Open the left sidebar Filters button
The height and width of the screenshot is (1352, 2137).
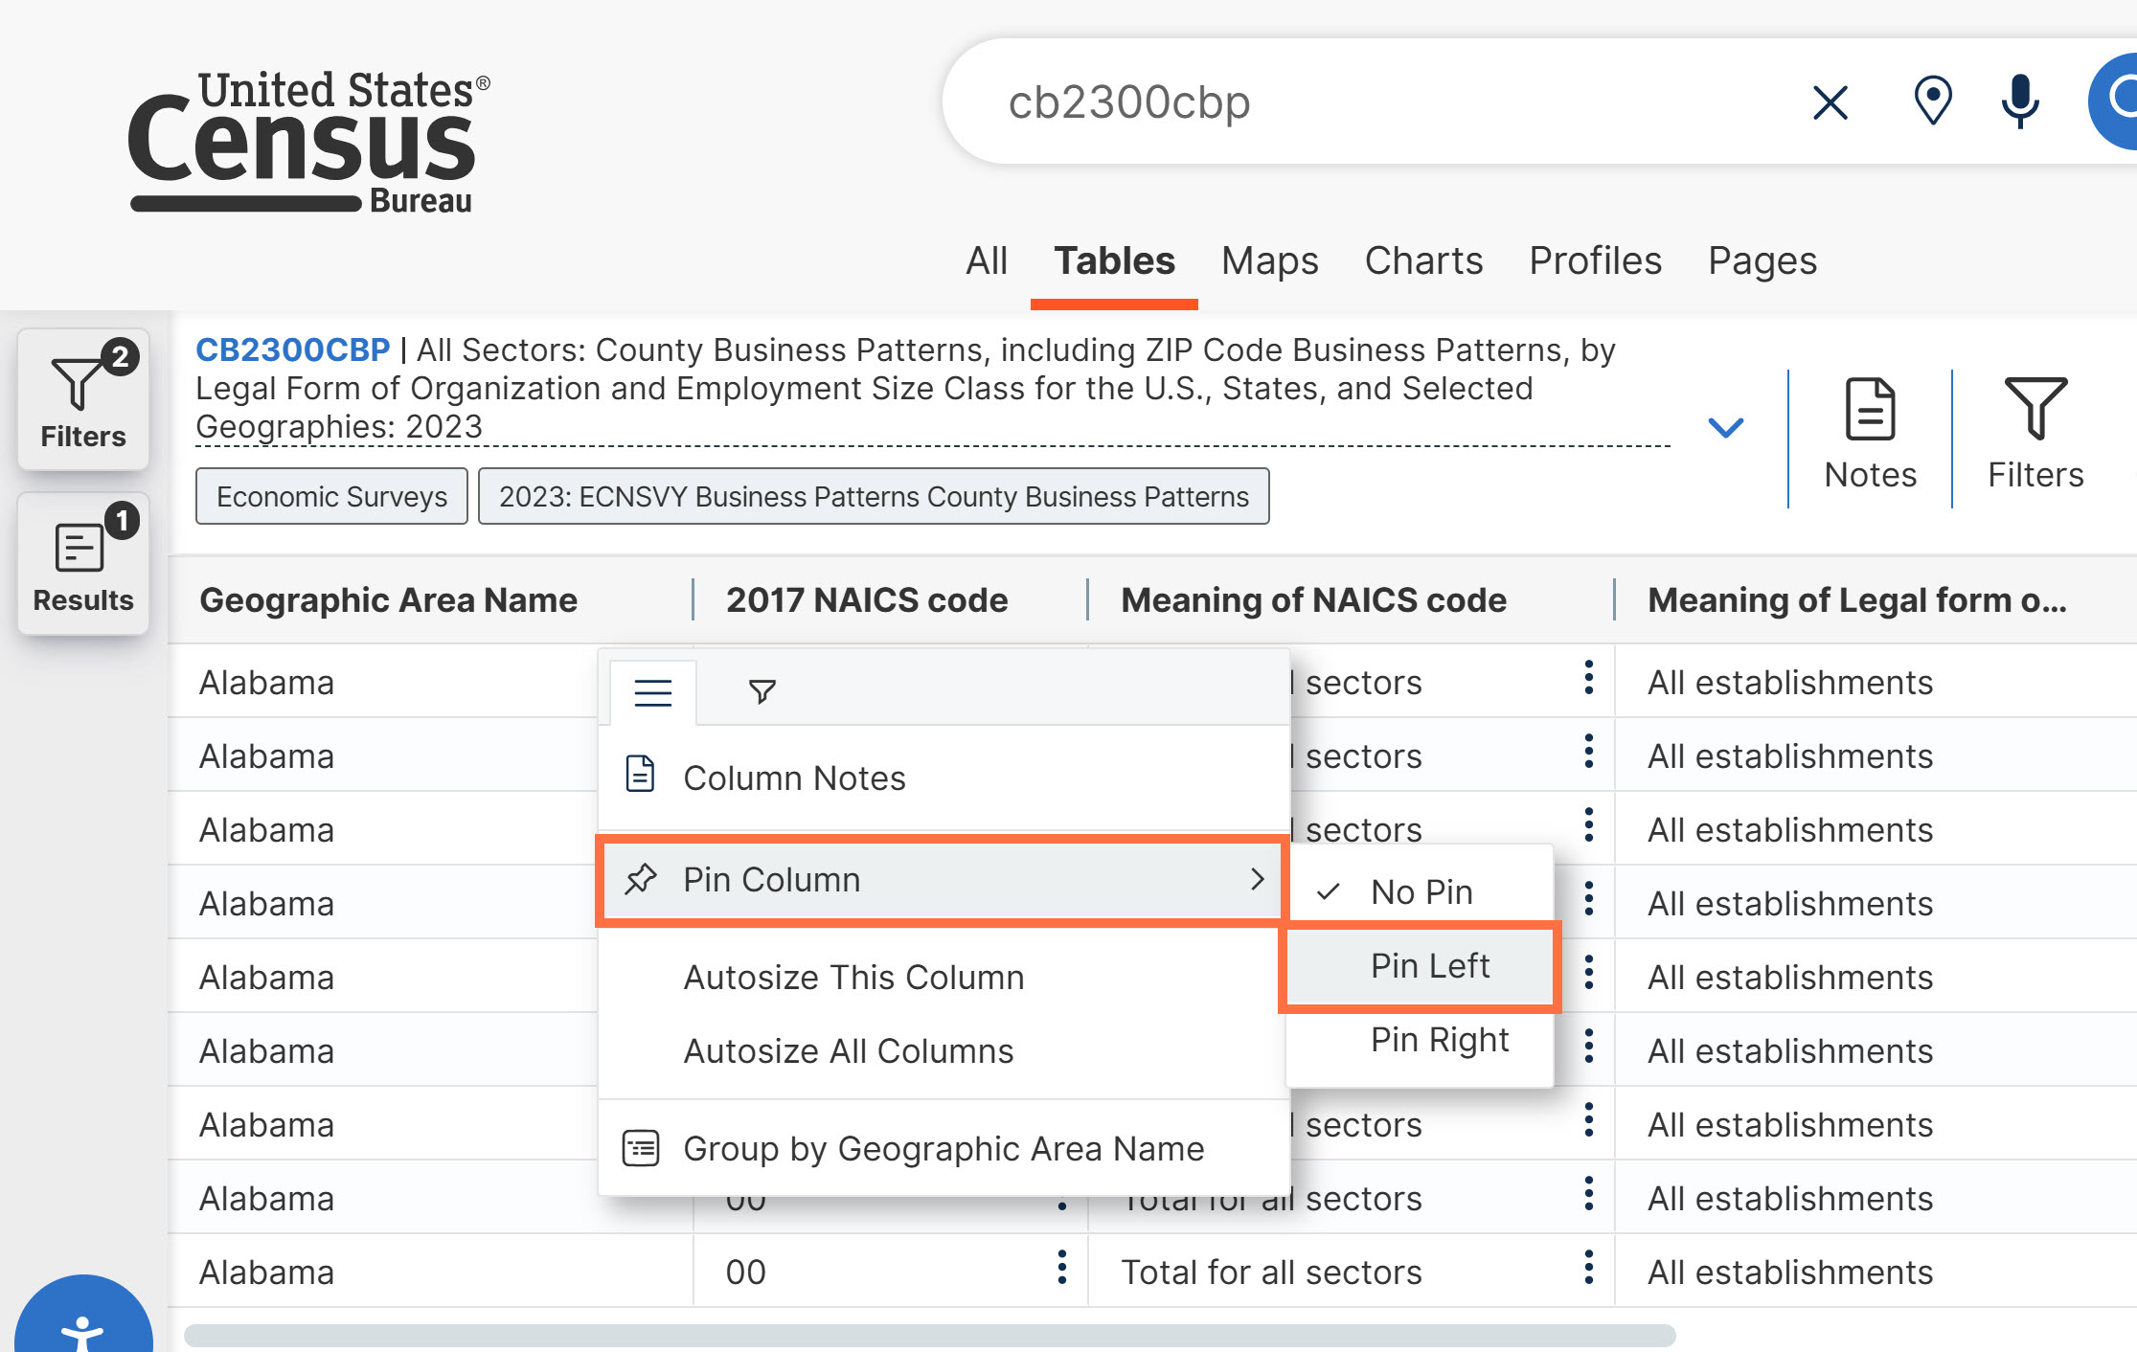click(x=83, y=400)
